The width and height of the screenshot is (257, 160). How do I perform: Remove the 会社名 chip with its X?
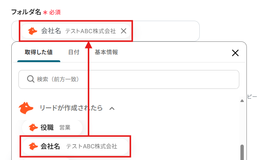coord(124,31)
